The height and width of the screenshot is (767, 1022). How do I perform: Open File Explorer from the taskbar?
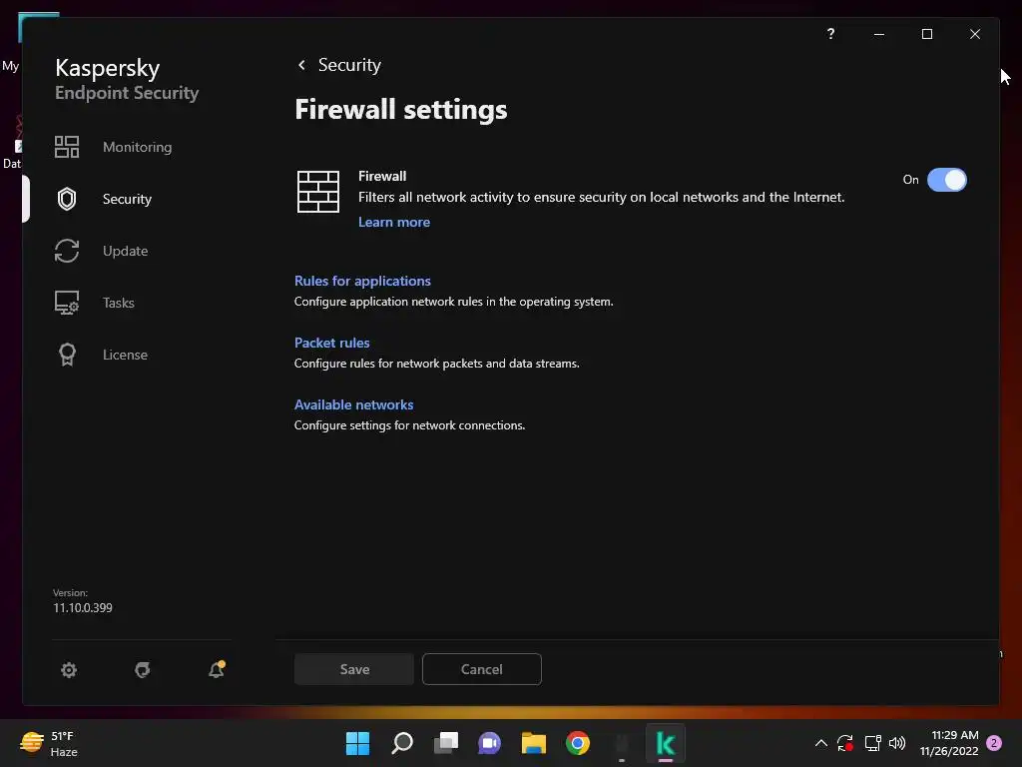[x=533, y=743]
